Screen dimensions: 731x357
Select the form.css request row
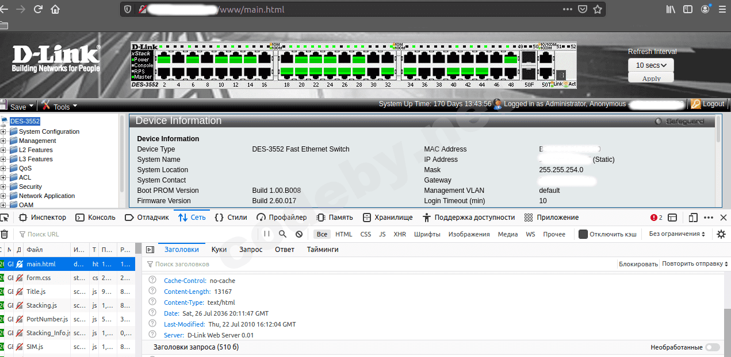pos(67,278)
